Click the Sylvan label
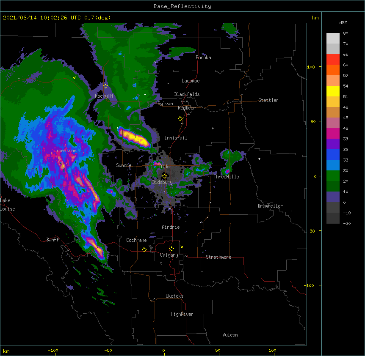Viewport: 365px width, 356px height. coord(165,104)
